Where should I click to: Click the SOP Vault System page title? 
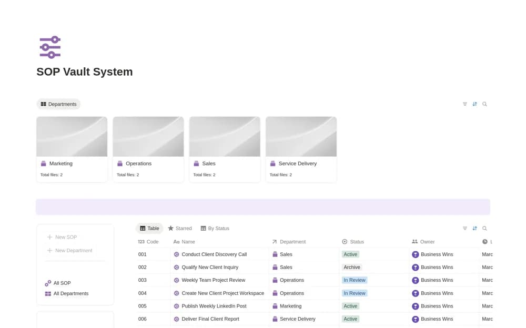coord(85,72)
